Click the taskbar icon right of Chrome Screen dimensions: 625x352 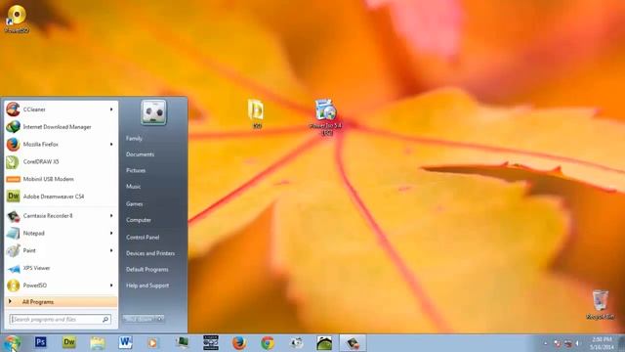[296, 343]
